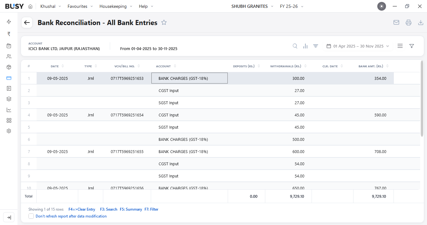
Task: Click the table vertical scrollbar
Action: [422, 99]
